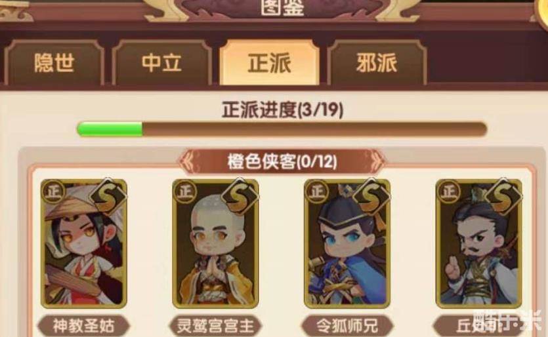
Task: Click the 正 badge on rightmost card
Action: click(x=449, y=191)
